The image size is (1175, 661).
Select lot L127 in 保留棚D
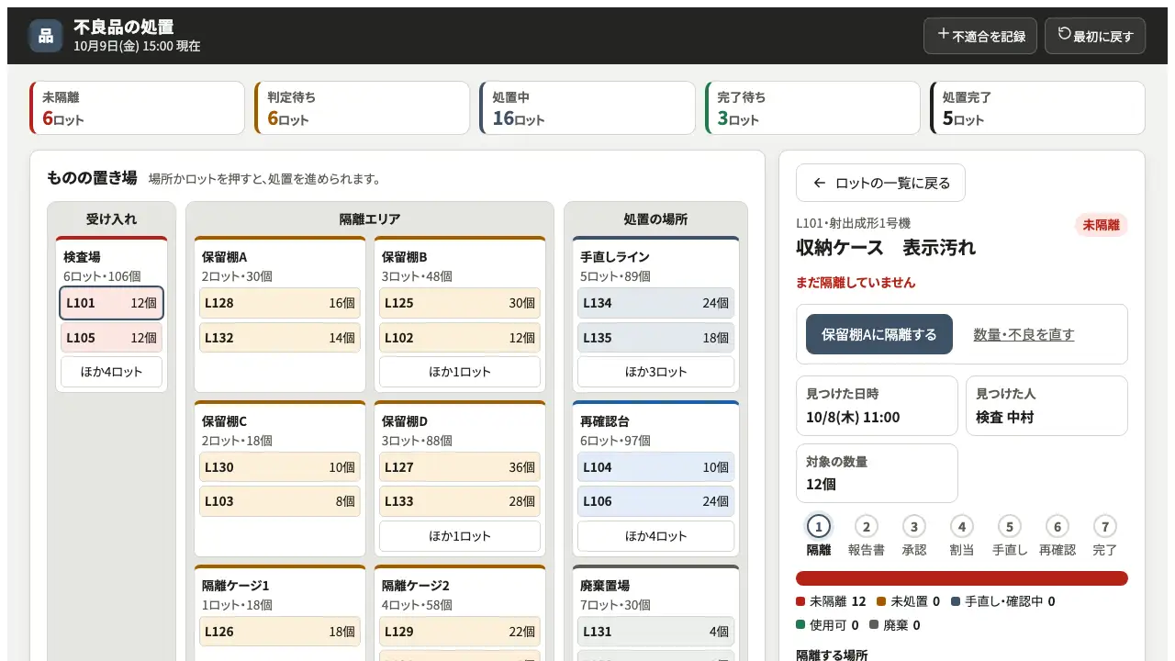[460, 467]
